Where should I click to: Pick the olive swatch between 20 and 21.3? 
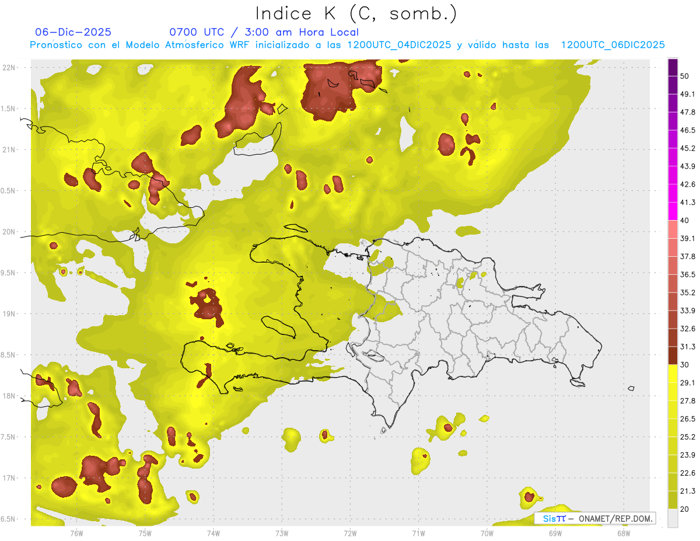[x=673, y=500]
